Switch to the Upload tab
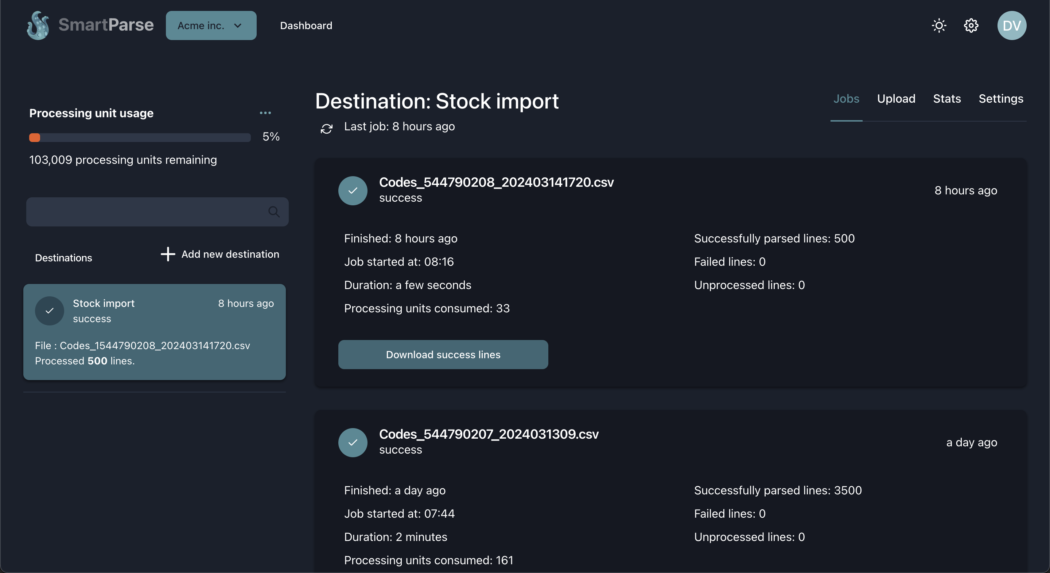1050x573 pixels. point(896,99)
